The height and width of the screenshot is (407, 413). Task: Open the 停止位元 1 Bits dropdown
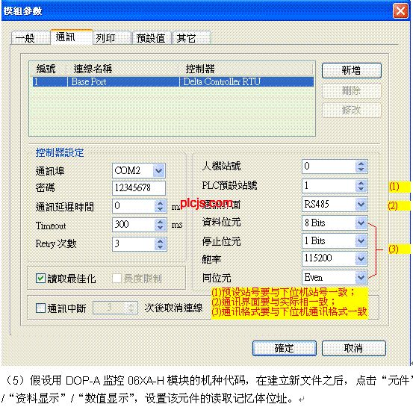point(361,240)
